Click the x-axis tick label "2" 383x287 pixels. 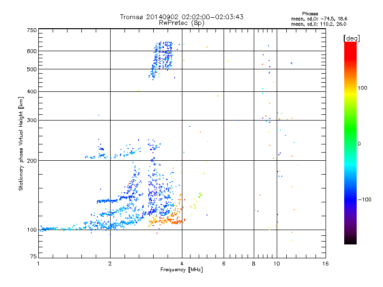(x=110, y=264)
